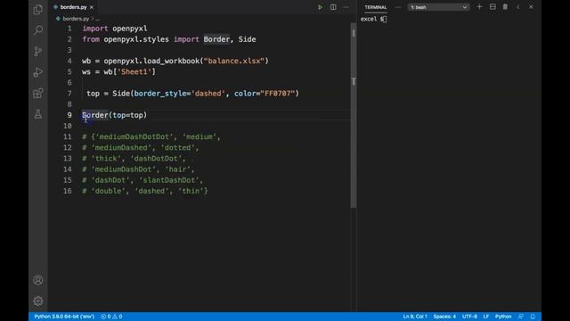This screenshot has height=321, width=570.
Task: Open errors and warnings problems count
Action: (111, 317)
